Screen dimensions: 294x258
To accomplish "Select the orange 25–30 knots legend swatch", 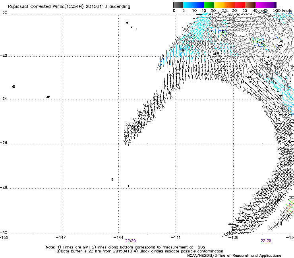I will [x=230, y=5].
